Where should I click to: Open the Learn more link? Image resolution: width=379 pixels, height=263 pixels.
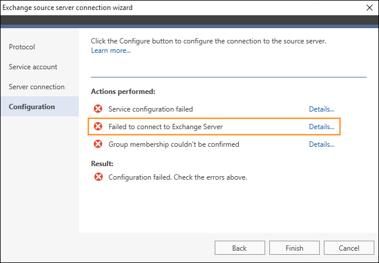111,50
